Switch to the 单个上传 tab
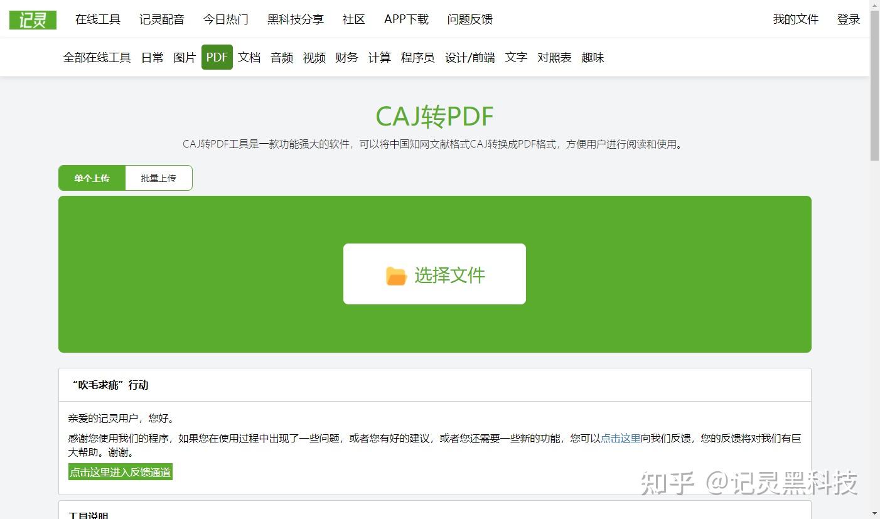880x519 pixels. (x=92, y=178)
